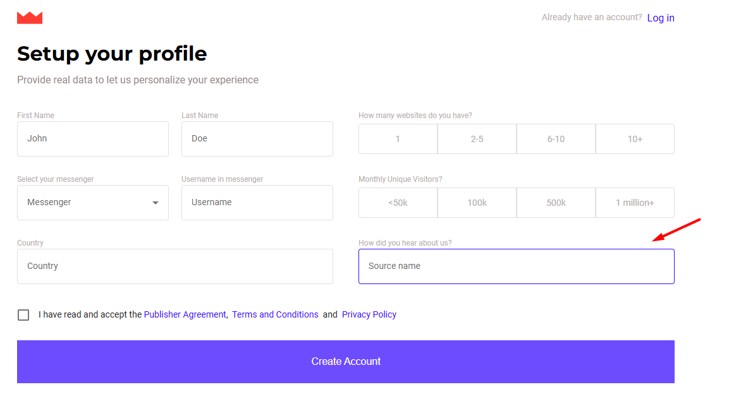
Task: Select 500k monthly visitors
Action: (x=556, y=203)
